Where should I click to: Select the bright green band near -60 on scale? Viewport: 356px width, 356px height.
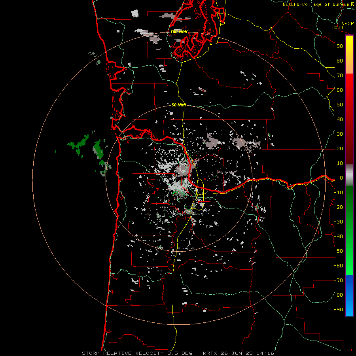[x=349, y=266]
